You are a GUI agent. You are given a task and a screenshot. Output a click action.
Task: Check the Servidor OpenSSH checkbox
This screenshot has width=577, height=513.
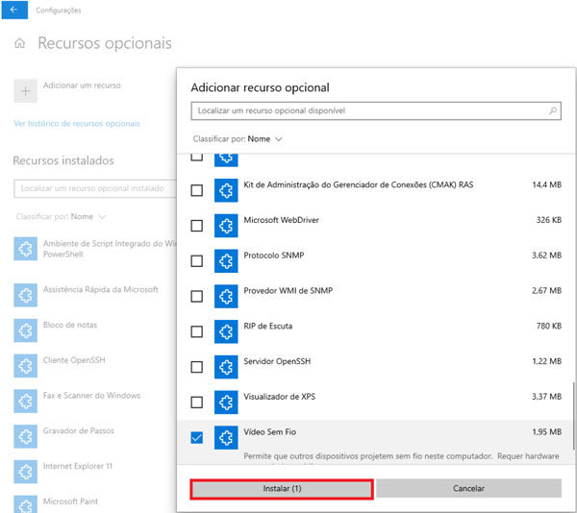coord(197,367)
